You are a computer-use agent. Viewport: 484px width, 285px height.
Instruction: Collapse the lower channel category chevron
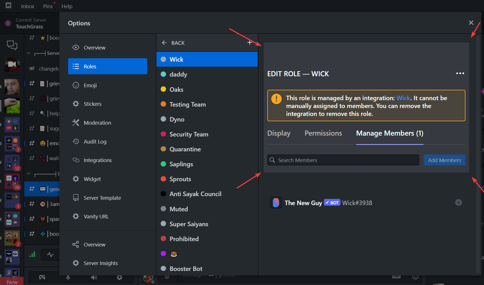point(28,173)
